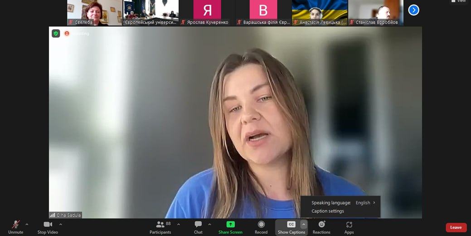Image resolution: width=471 pixels, height=236 pixels.
Task: Open the Participants panel icon
Action: point(160,225)
